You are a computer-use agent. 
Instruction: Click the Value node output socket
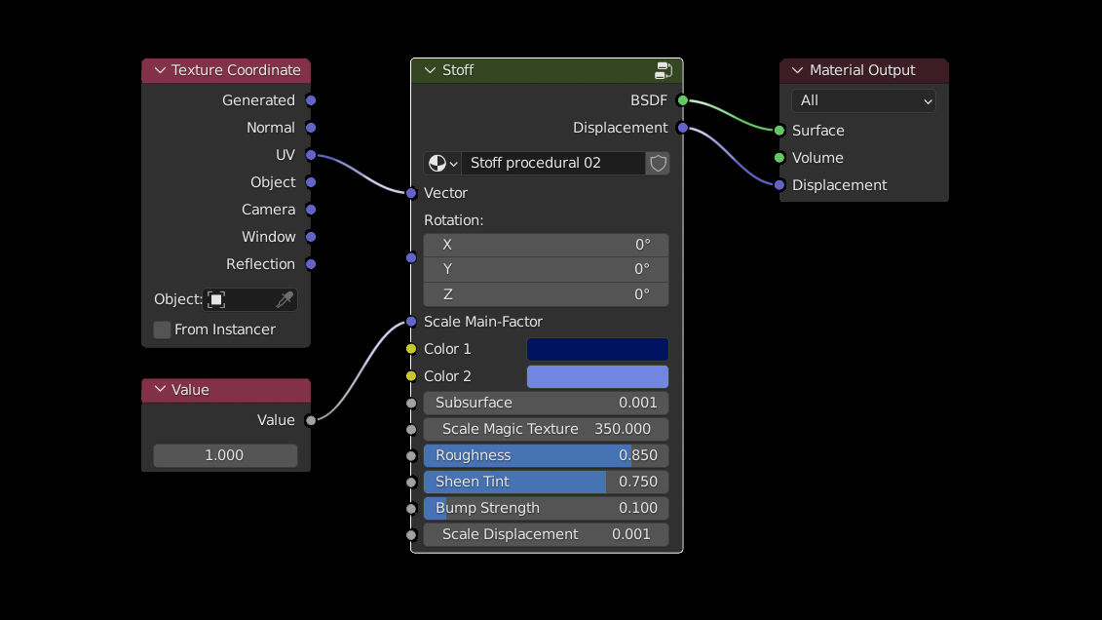(311, 420)
